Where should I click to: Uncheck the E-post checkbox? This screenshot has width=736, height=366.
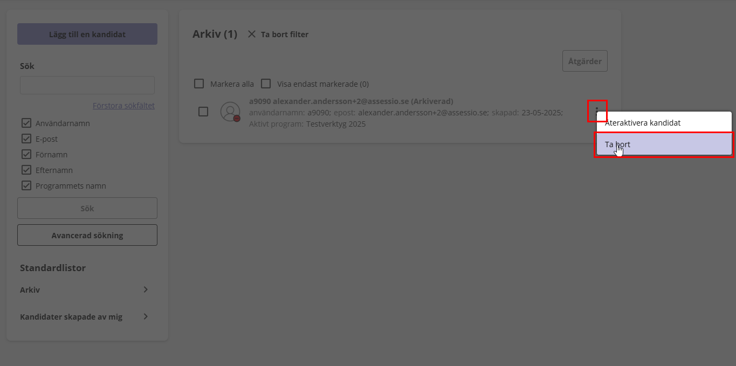coord(26,139)
